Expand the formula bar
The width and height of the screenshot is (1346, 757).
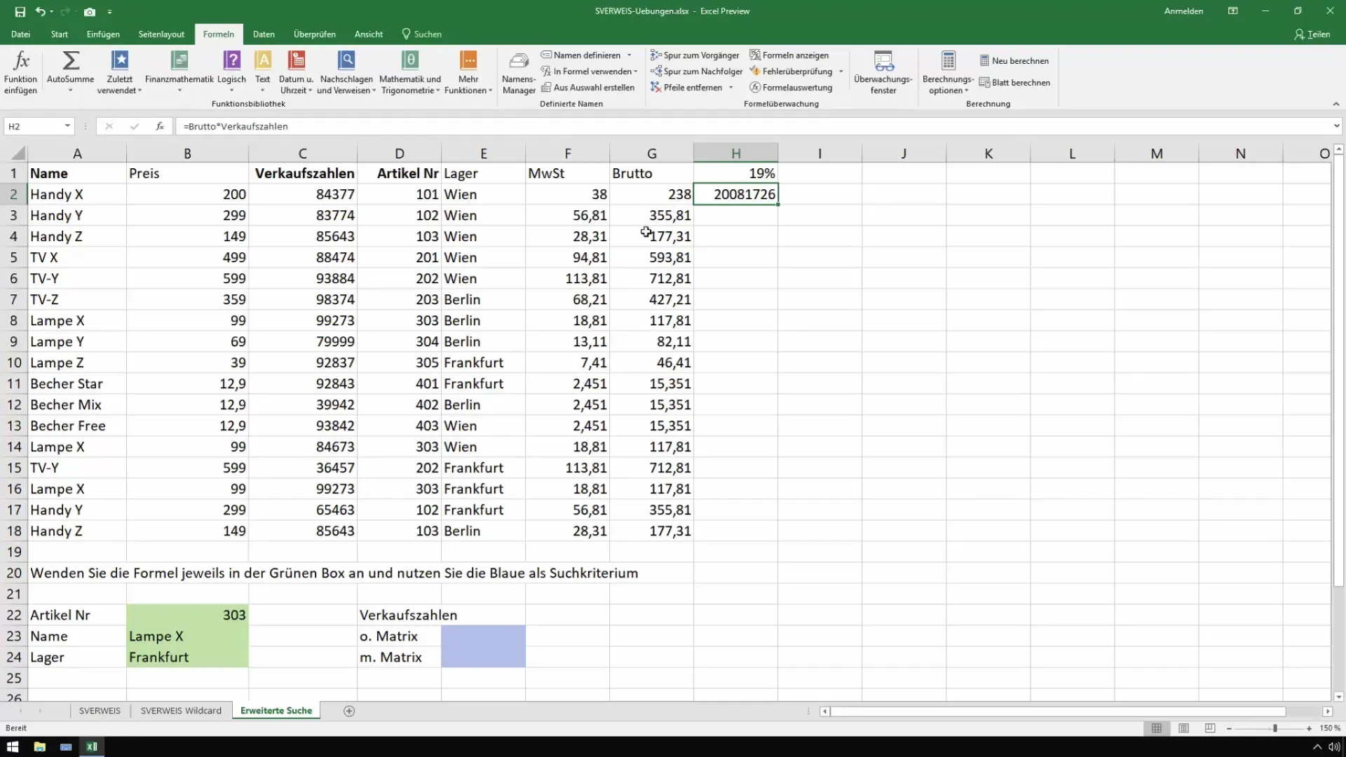click(x=1336, y=126)
